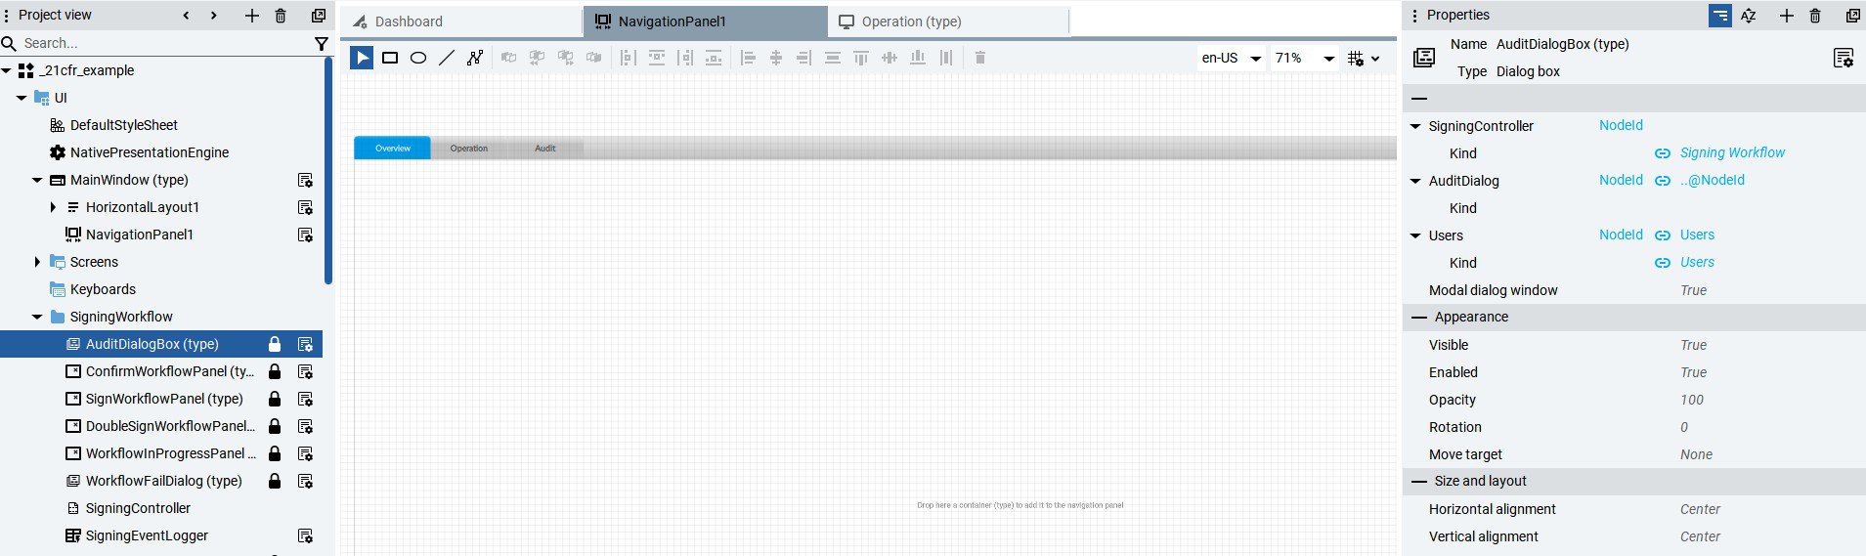Image resolution: width=1866 pixels, height=556 pixels.
Task: Click the Project view vertical scrollbar
Action: (x=328, y=171)
